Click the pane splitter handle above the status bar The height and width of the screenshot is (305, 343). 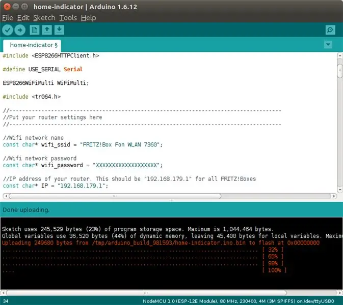171,200
